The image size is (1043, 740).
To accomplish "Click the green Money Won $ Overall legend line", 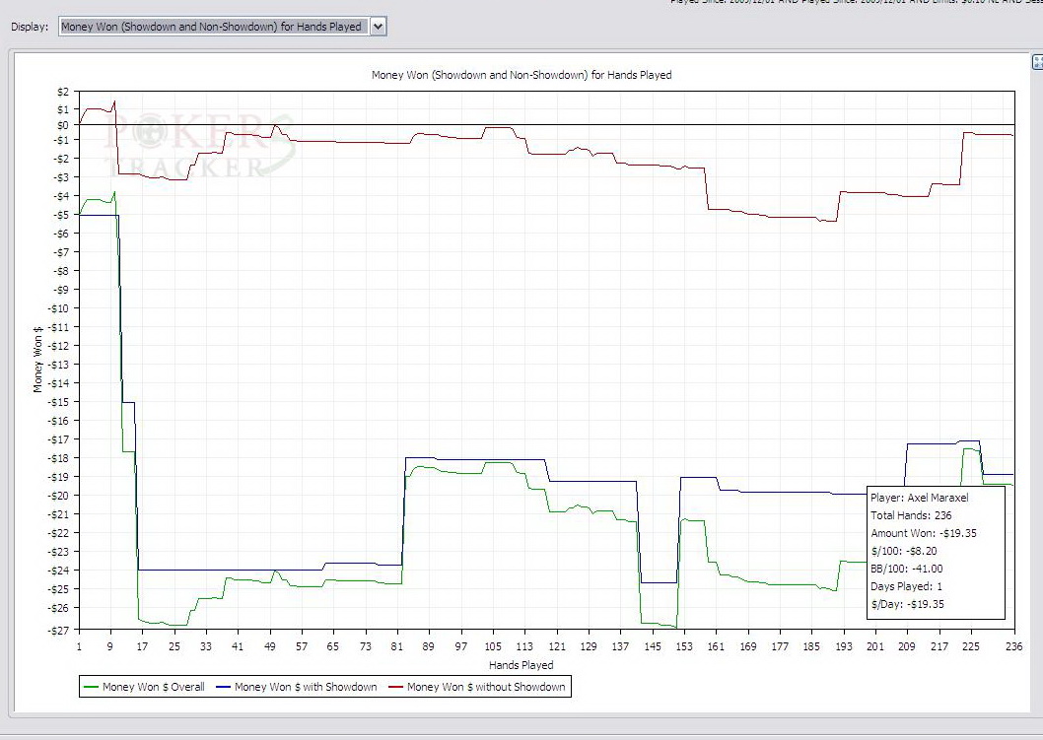I will point(92,687).
